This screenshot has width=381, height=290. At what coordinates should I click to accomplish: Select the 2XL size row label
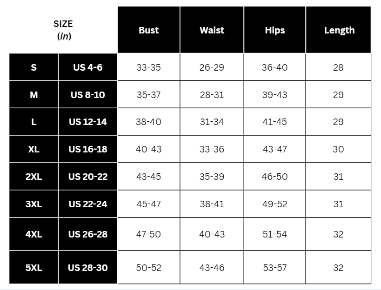coord(34,177)
